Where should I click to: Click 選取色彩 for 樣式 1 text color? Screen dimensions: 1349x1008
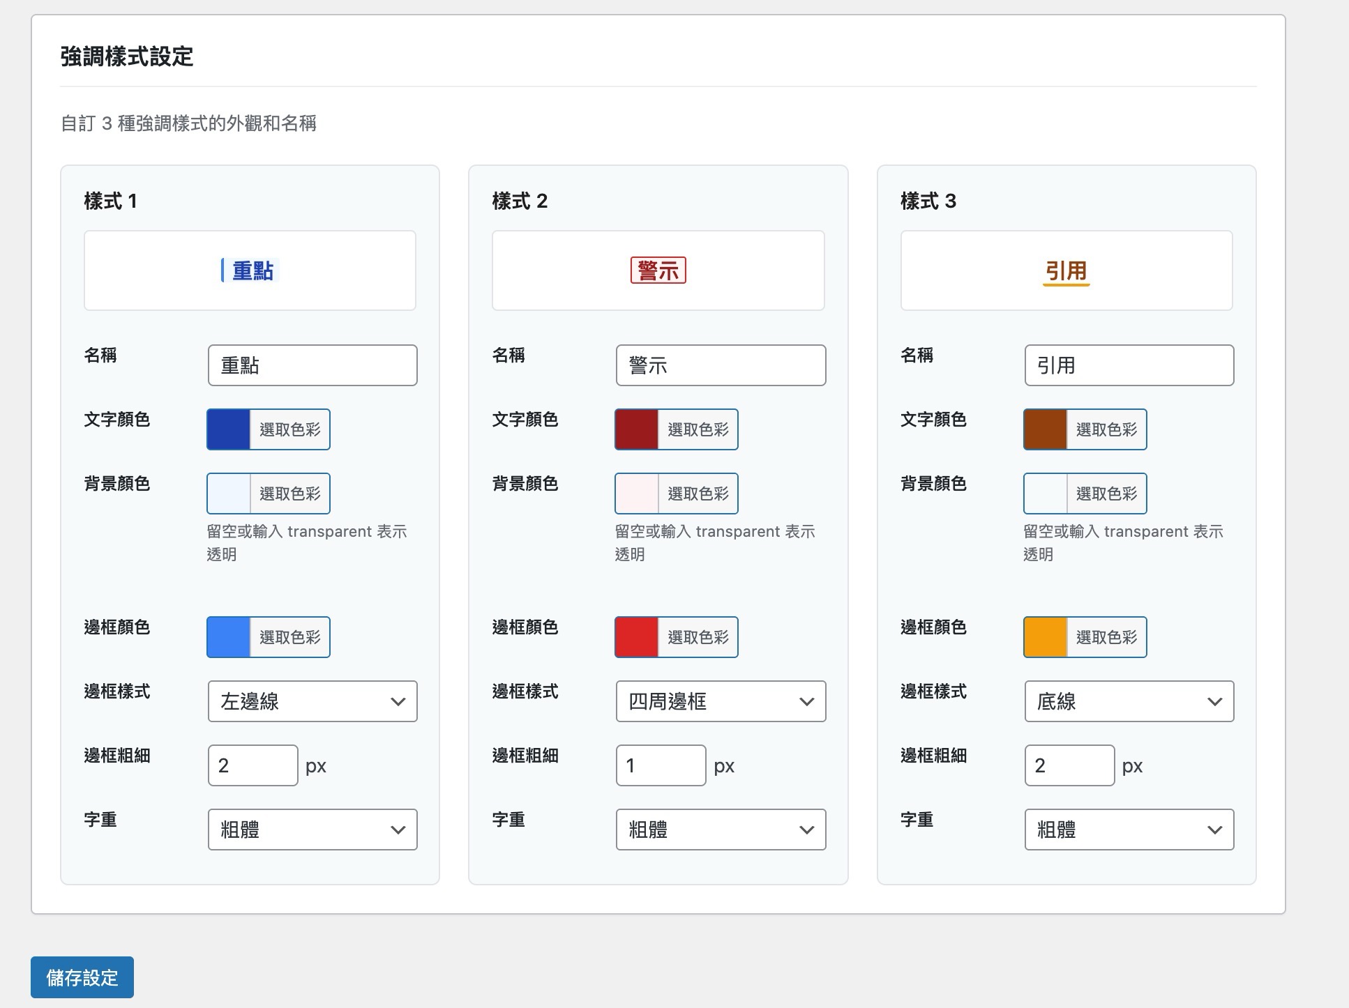(x=289, y=429)
